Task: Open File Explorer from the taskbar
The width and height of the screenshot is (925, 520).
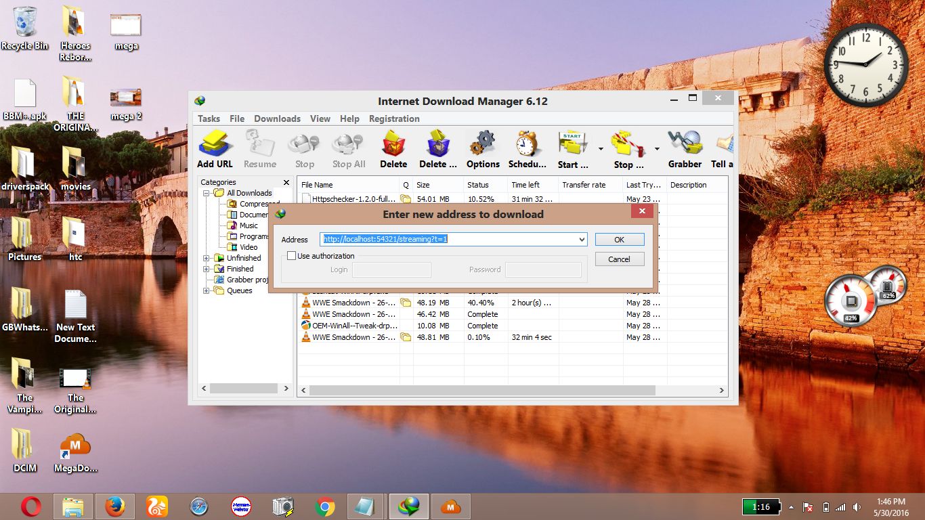Action: pyautogui.click(x=73, y=506)
